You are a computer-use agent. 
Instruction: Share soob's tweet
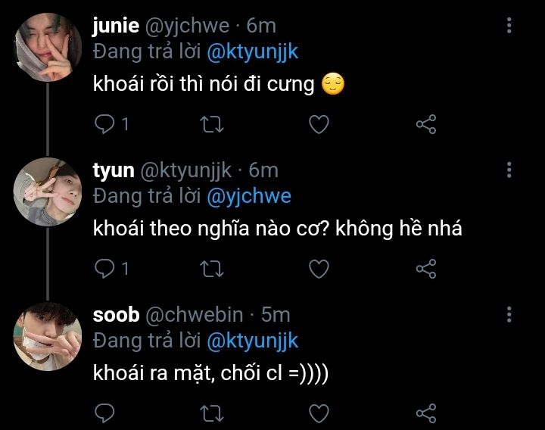[427, 413]
